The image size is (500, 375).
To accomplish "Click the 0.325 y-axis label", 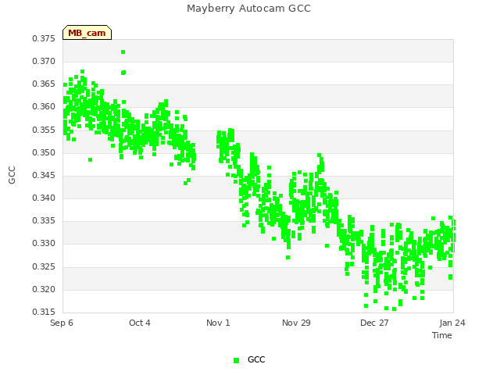I will point(44,266).
